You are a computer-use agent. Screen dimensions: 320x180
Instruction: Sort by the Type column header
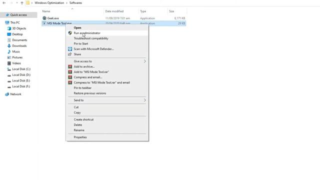coord(143,11)
